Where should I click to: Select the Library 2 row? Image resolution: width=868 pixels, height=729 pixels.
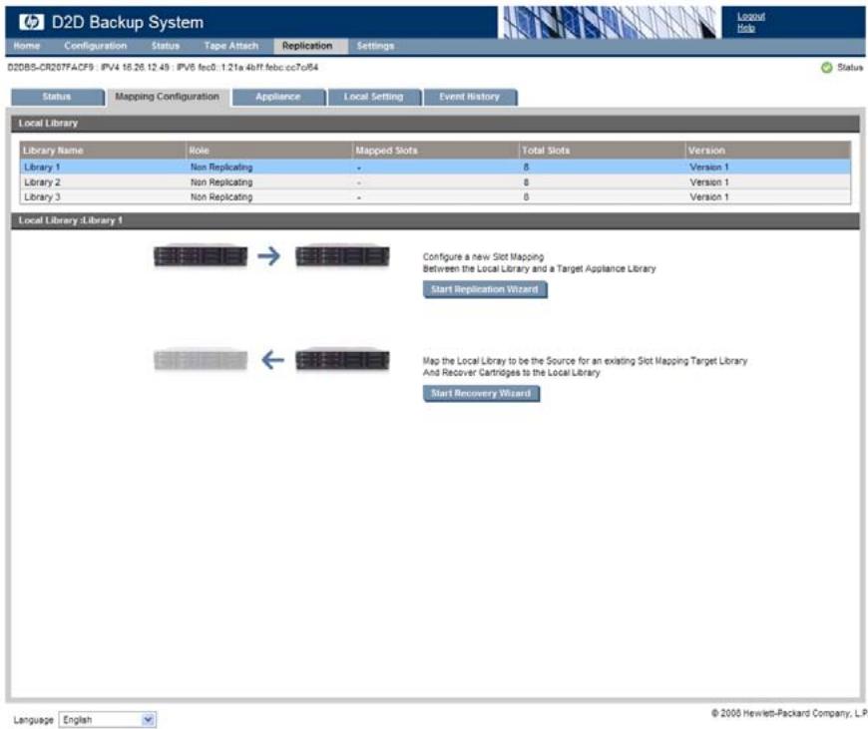point(435,182)
